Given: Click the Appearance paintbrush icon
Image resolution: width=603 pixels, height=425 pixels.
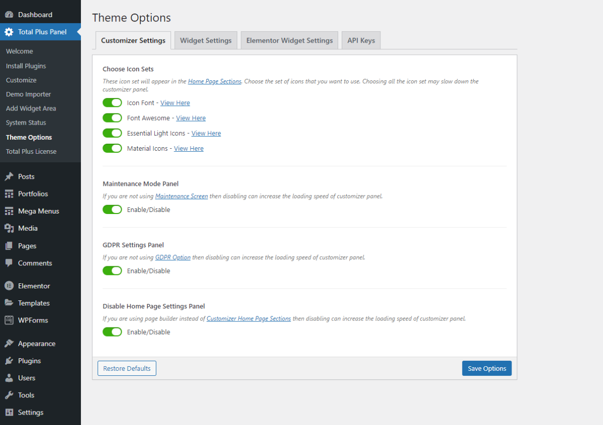Looking at the screenshot, I should point(9,344).
